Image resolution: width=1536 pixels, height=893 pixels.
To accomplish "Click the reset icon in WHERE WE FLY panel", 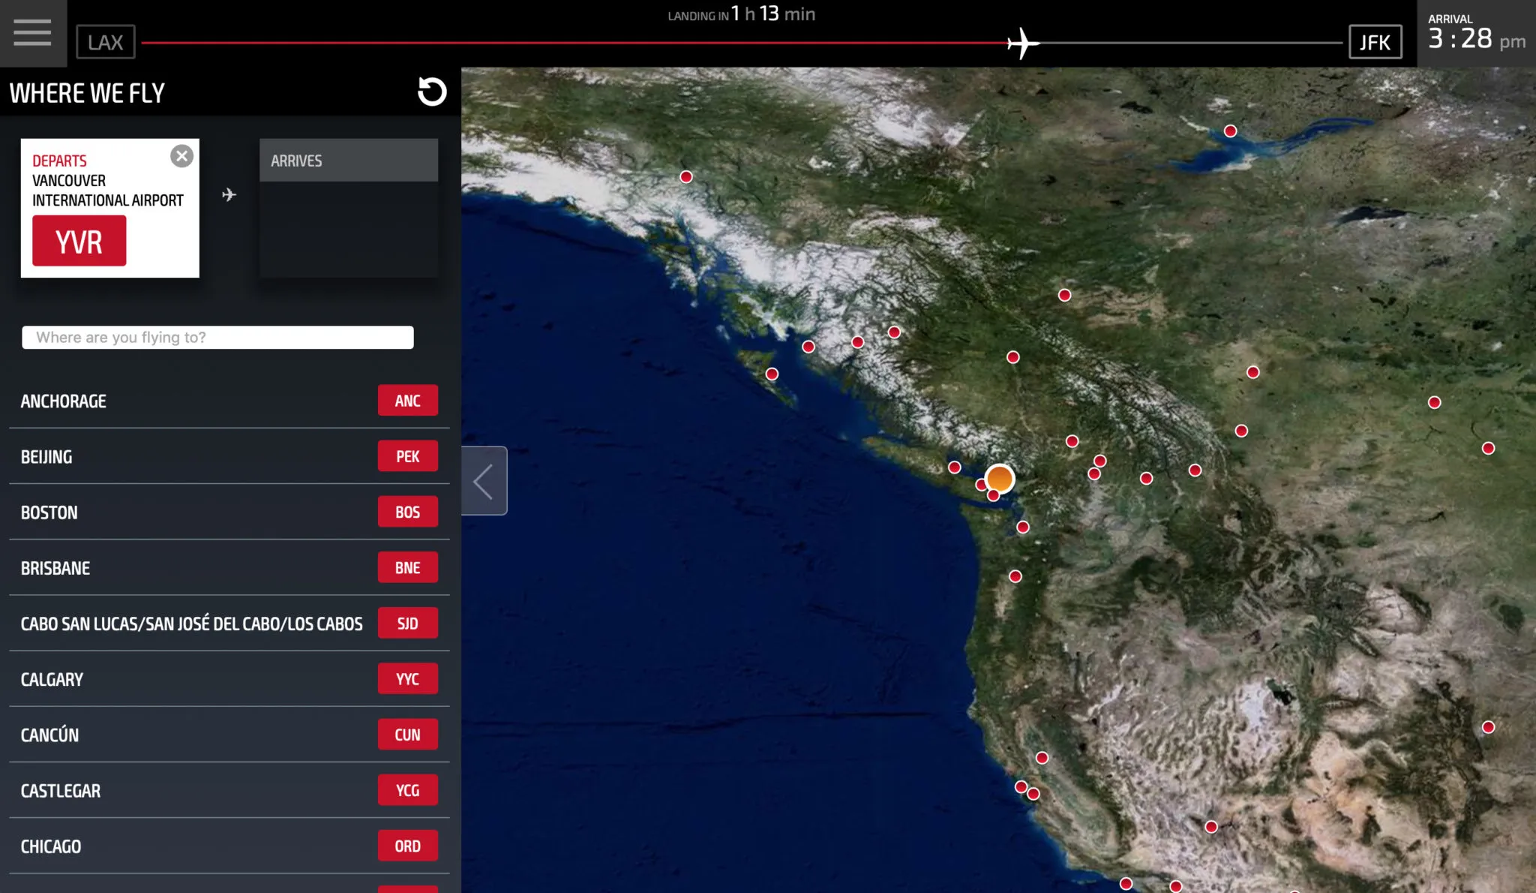I will [431, 92].
